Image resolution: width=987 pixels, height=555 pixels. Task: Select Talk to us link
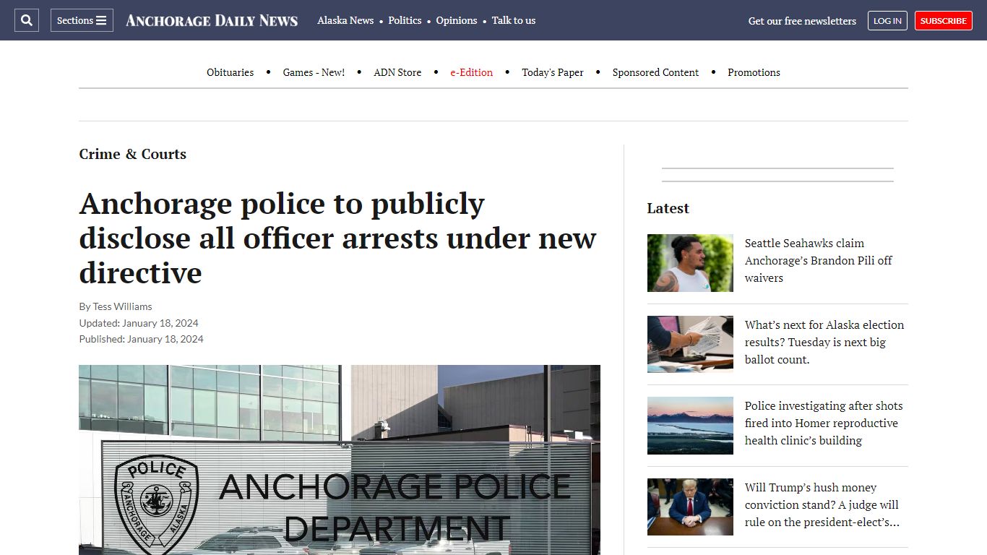click(x=514, y=20)
